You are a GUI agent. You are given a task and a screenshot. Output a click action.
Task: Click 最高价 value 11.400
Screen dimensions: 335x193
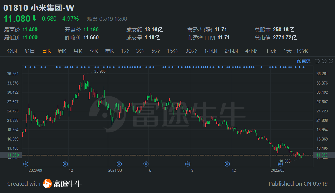point(30,30)
